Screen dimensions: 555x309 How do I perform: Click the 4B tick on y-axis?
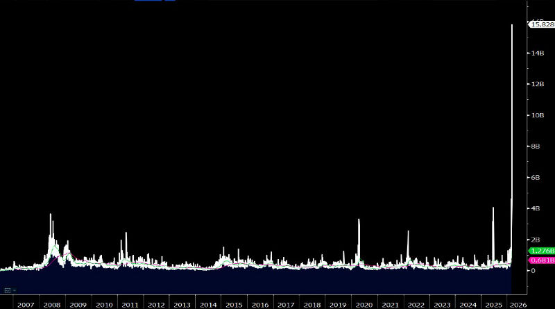[536, 208]
